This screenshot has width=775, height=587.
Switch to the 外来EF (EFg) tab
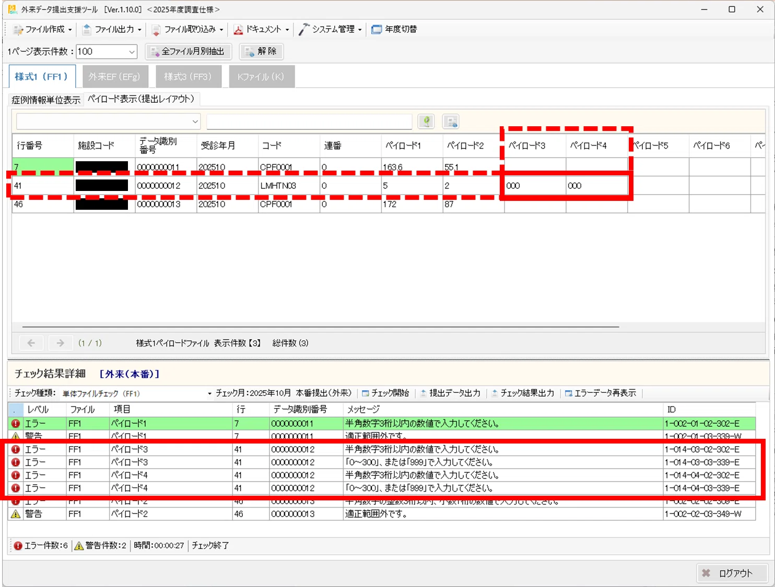point(115,76)
